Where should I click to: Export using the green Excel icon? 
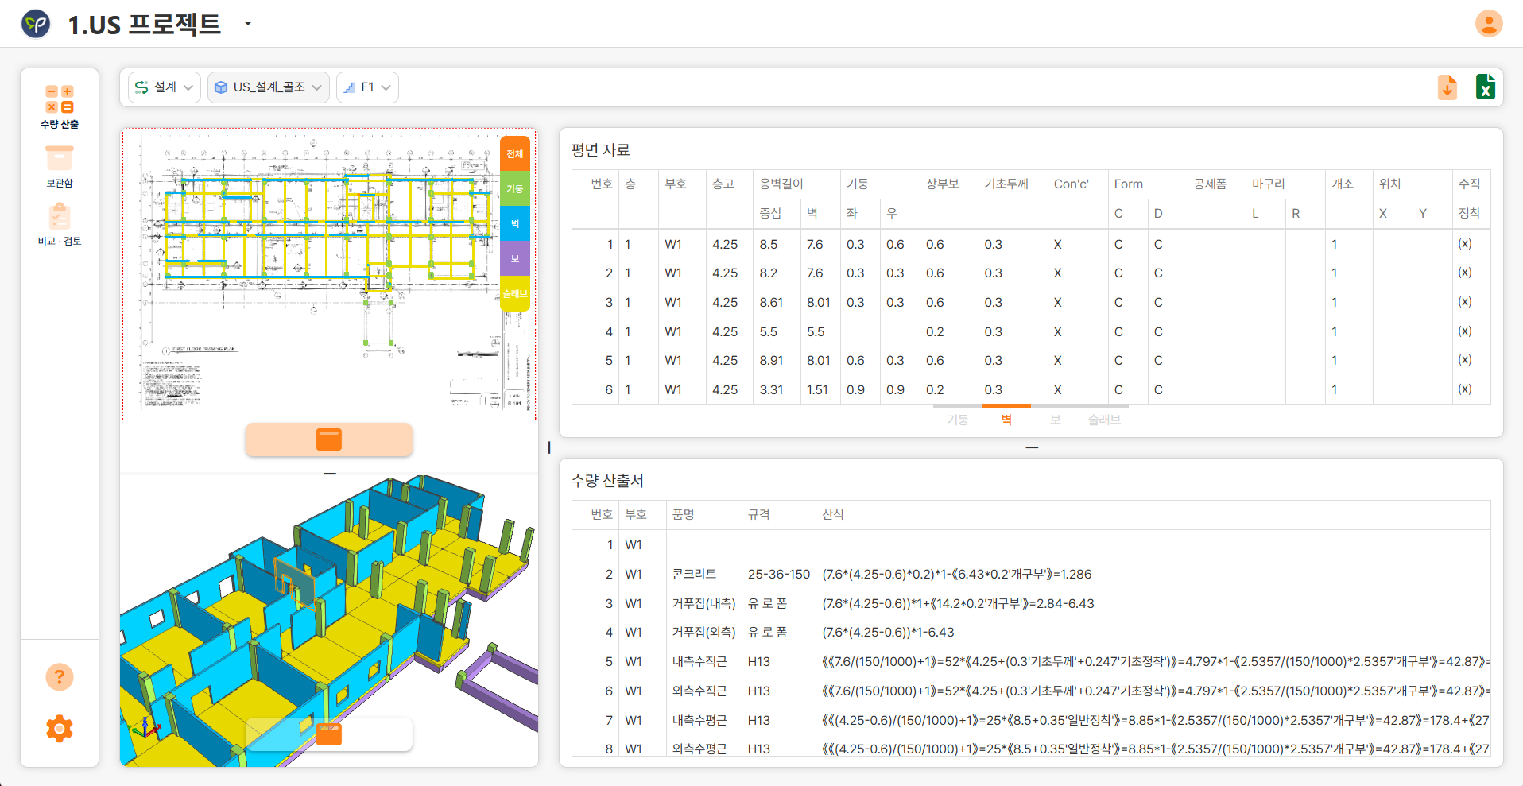1485,87
